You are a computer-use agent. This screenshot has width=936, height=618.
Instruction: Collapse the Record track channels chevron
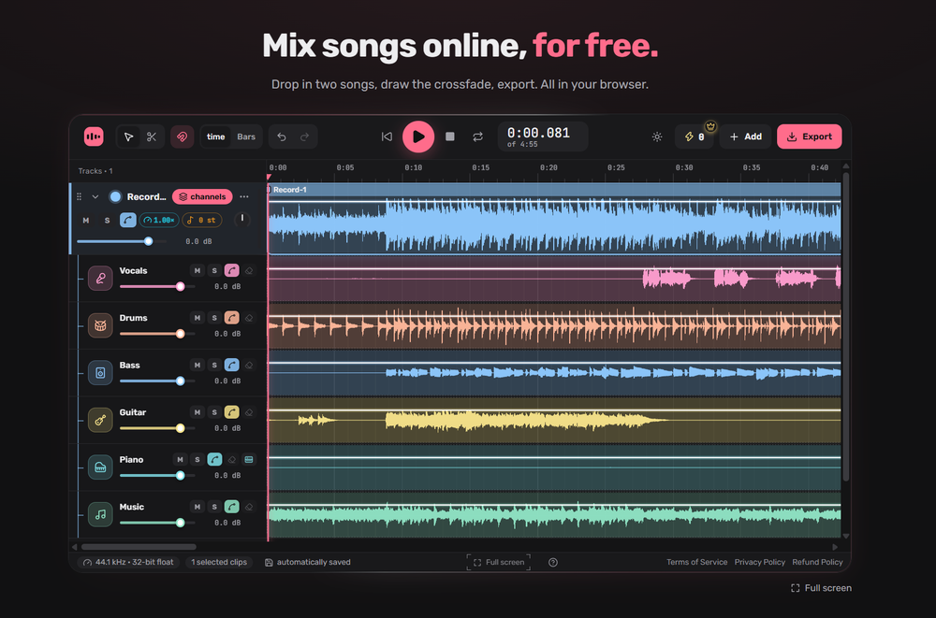click(95, 197)
